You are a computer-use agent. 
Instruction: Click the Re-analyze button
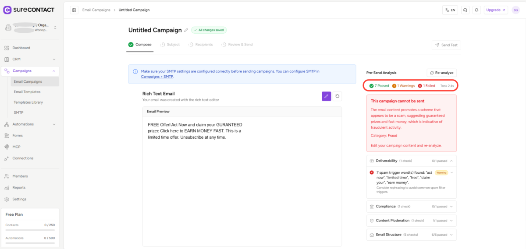(441, 73)
